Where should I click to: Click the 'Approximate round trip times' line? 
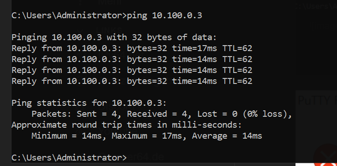127,125
